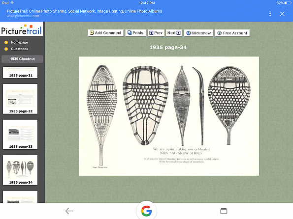This screenshot has height=219, width=293.
Task: Select the 1935 Chestnut album header
Action: (x=23, y=59)
